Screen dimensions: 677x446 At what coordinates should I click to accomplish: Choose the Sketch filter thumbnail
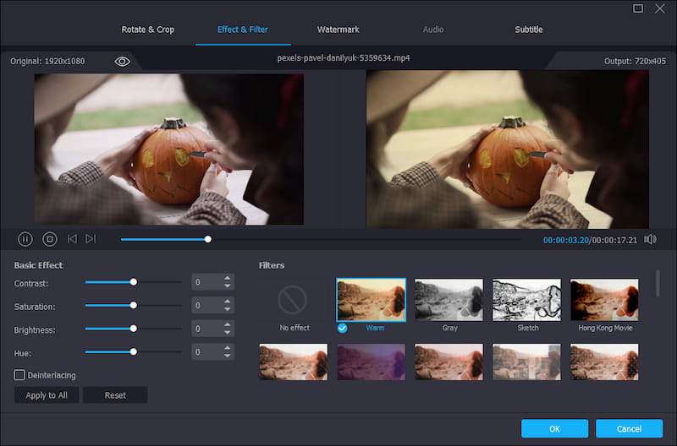click(x=527, y=300)
